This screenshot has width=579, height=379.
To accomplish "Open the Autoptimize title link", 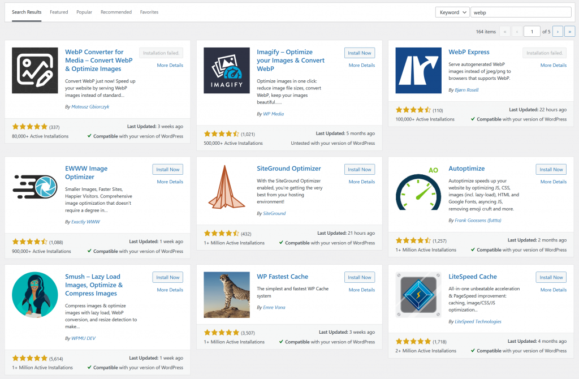I will pyautogui.click(x=466, y=169).
